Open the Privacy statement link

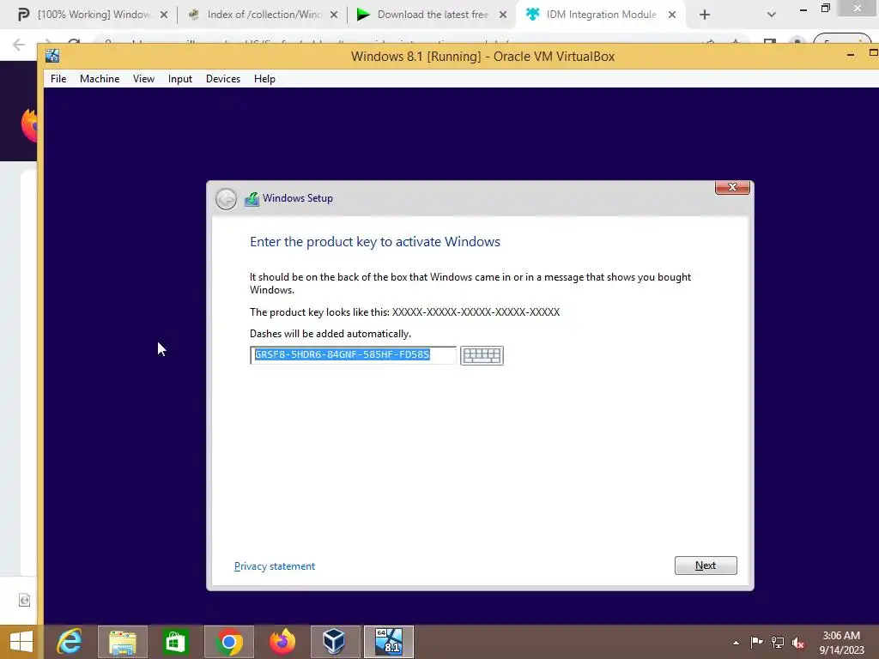tap(275, 566)
